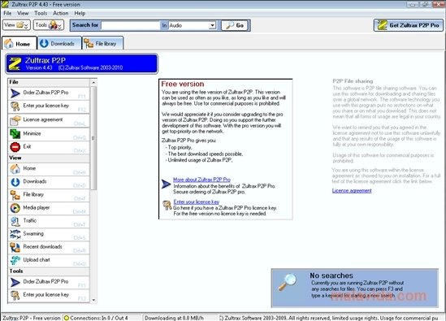Switch to the Home tab

point(19,43)
